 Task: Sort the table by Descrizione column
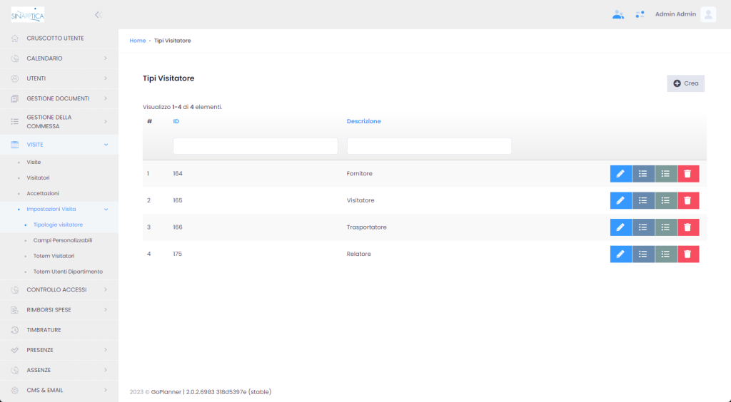click(x=363, y=121)
